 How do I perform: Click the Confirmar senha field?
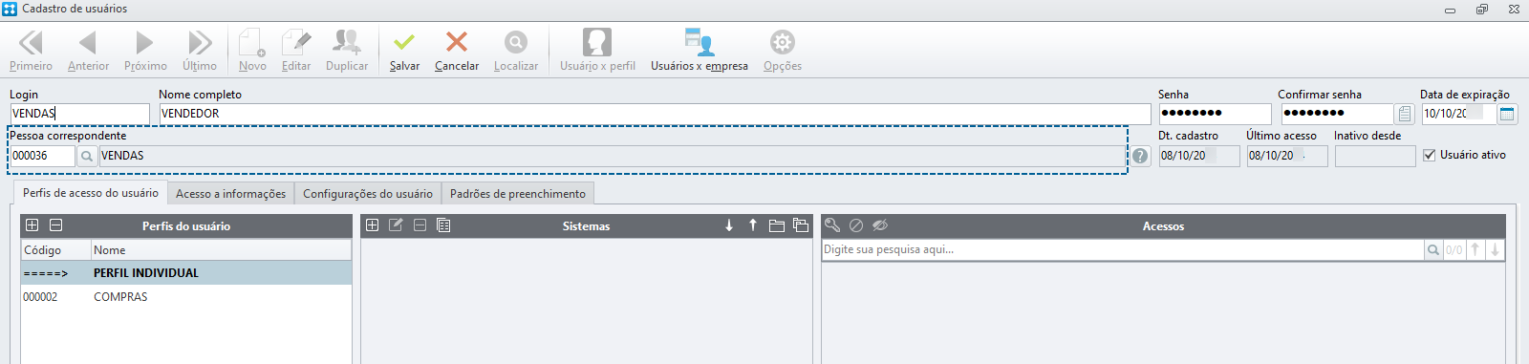point(1337,114)
